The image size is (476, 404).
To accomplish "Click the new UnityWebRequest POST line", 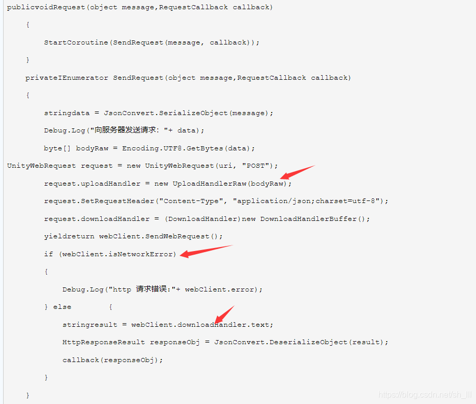I will pos(142,166).
